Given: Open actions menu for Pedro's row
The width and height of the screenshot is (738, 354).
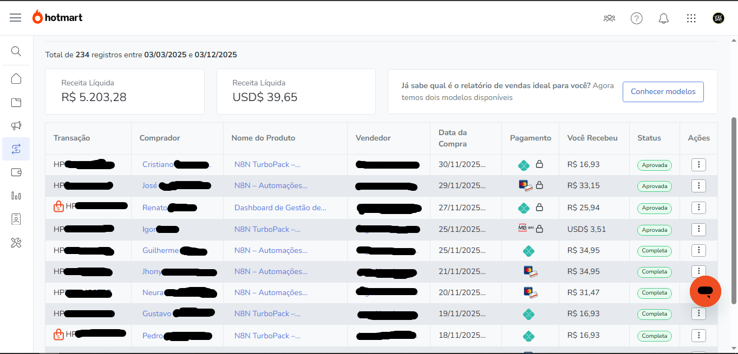Looking at the screenshot, I should (x=698, y=336).
